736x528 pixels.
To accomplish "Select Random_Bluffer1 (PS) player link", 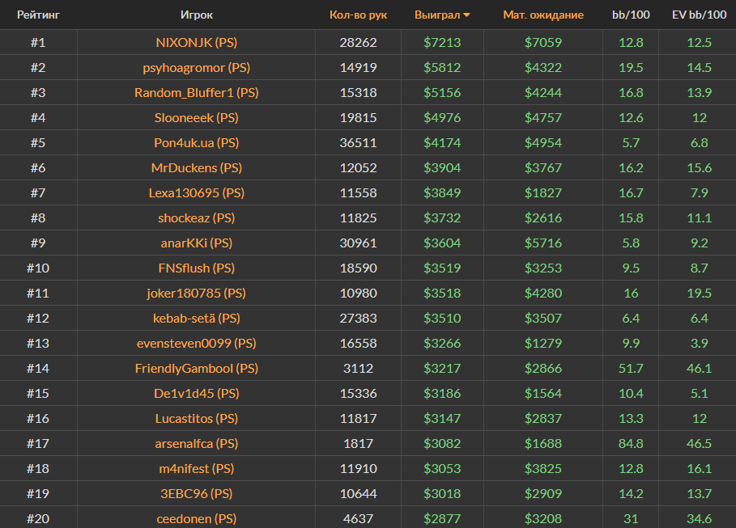I will click(197, 92).
